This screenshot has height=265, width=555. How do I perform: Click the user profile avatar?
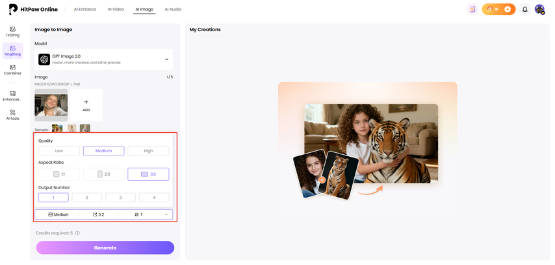click(x=539, y=10)
